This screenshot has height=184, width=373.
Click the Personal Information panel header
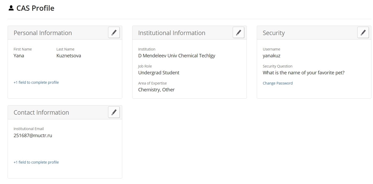click(x=43, y=33)
